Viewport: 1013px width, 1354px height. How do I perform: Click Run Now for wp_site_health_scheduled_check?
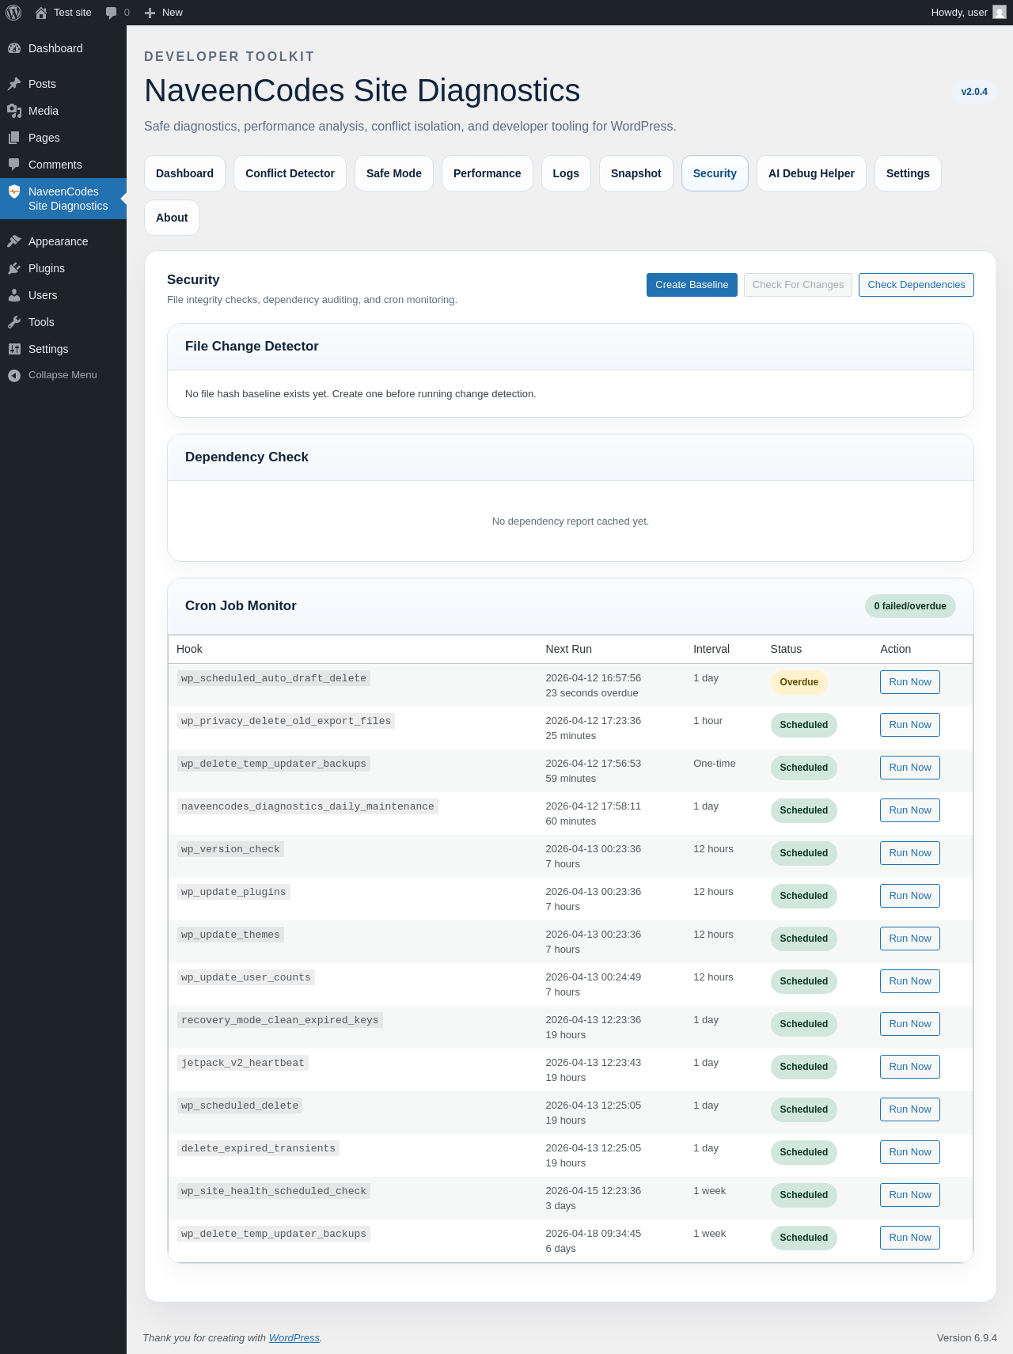pos(910,1195)
